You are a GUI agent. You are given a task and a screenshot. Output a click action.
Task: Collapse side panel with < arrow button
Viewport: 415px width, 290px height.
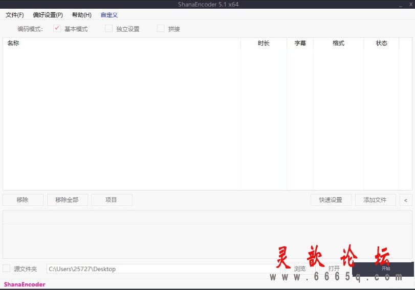[x=406, y=200]
